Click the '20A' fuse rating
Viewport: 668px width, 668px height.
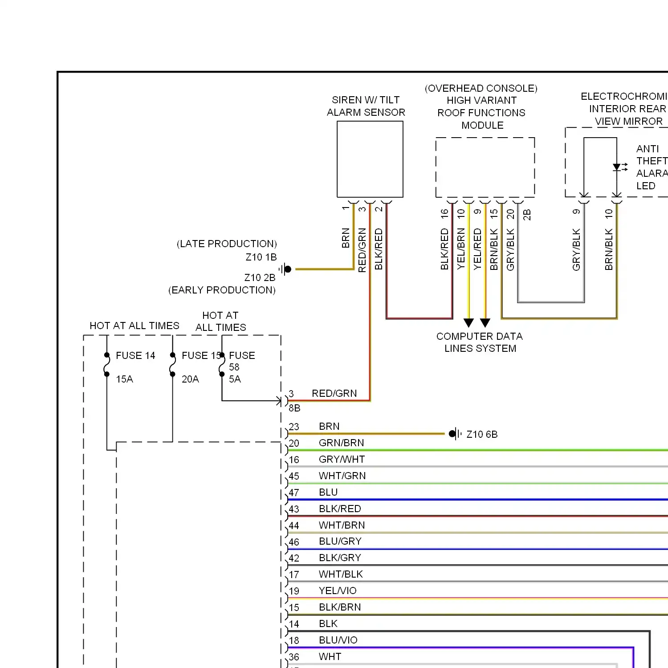(190, 379)
